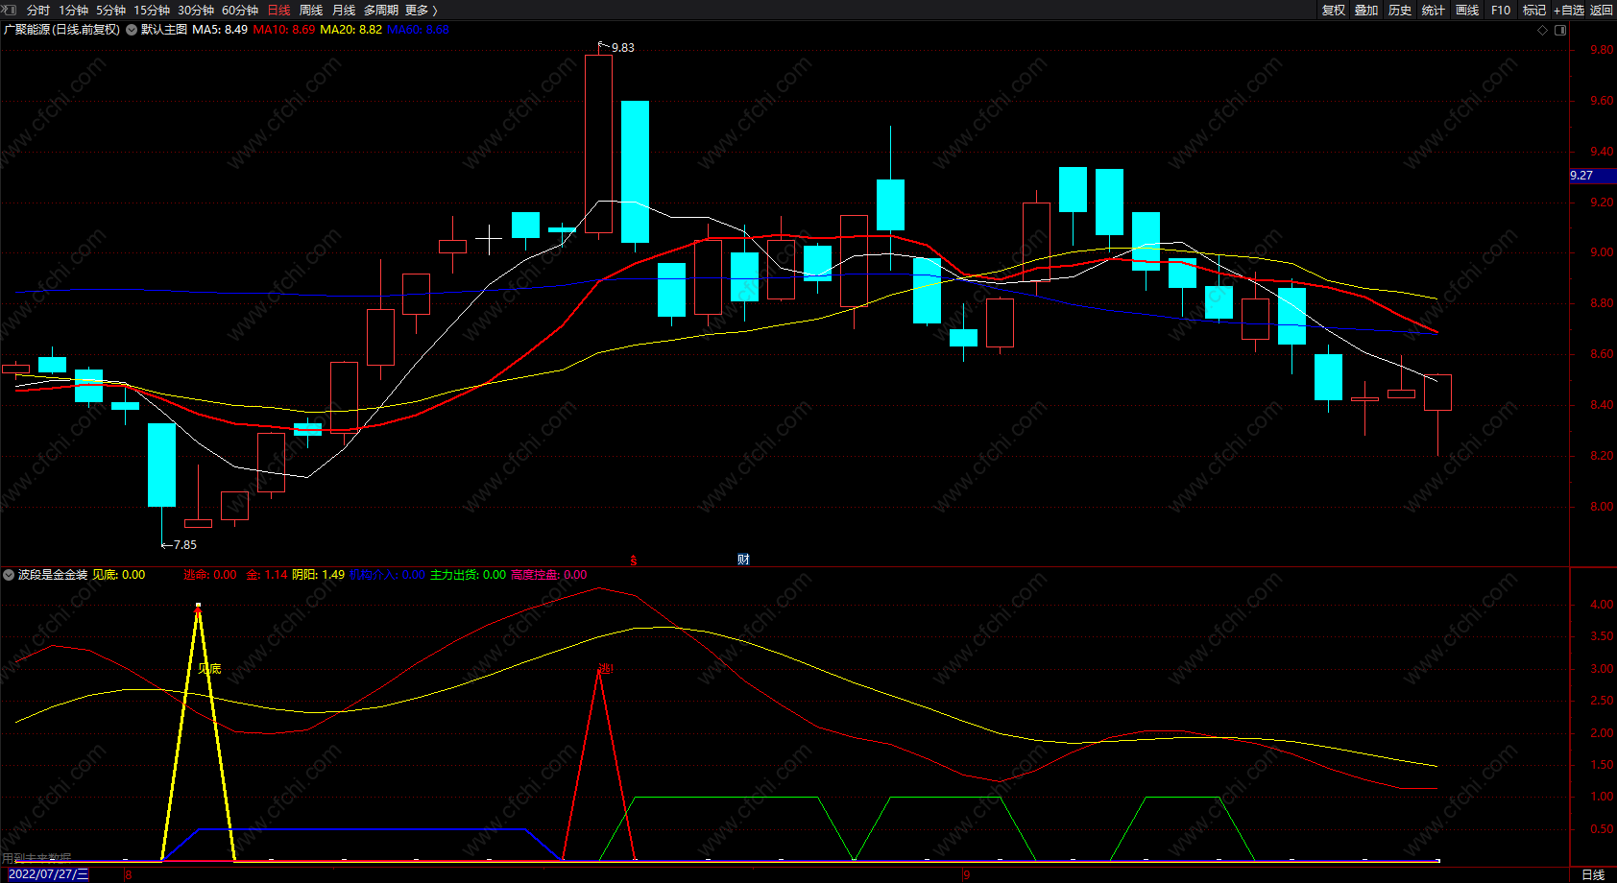1617x883 pixels.
Task: Click the 7.85 low price label
Action: (x=184, y=545)
